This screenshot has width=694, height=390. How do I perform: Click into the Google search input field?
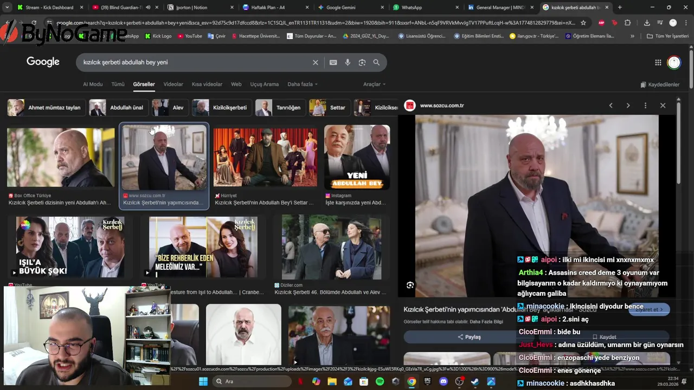[195, 62]
